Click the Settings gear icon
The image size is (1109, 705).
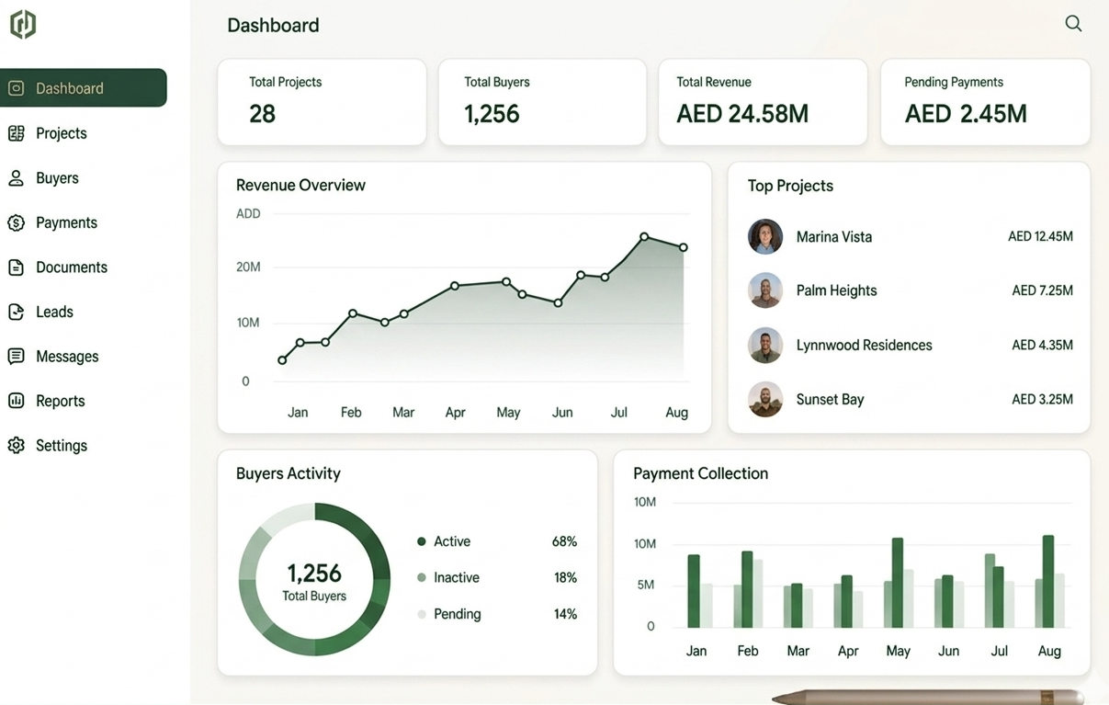coord(16,446)
